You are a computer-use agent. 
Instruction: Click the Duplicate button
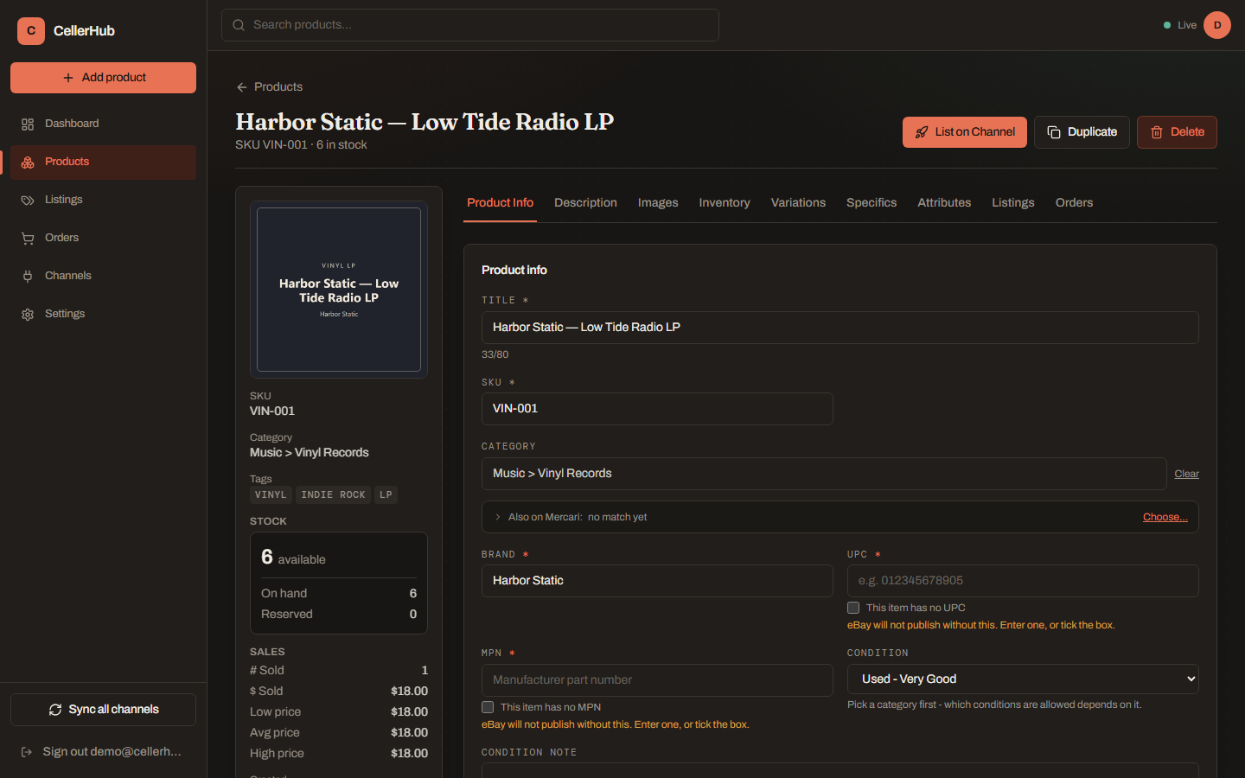(1082, 132)
